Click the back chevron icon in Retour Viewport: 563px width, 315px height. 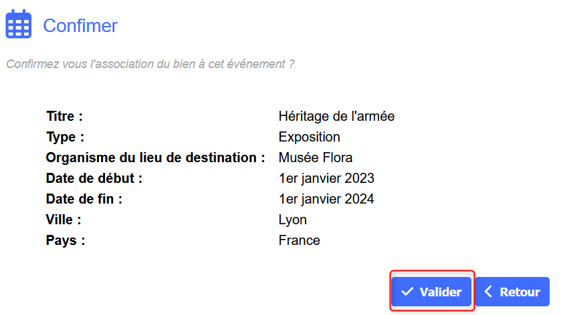coord(488,292)
